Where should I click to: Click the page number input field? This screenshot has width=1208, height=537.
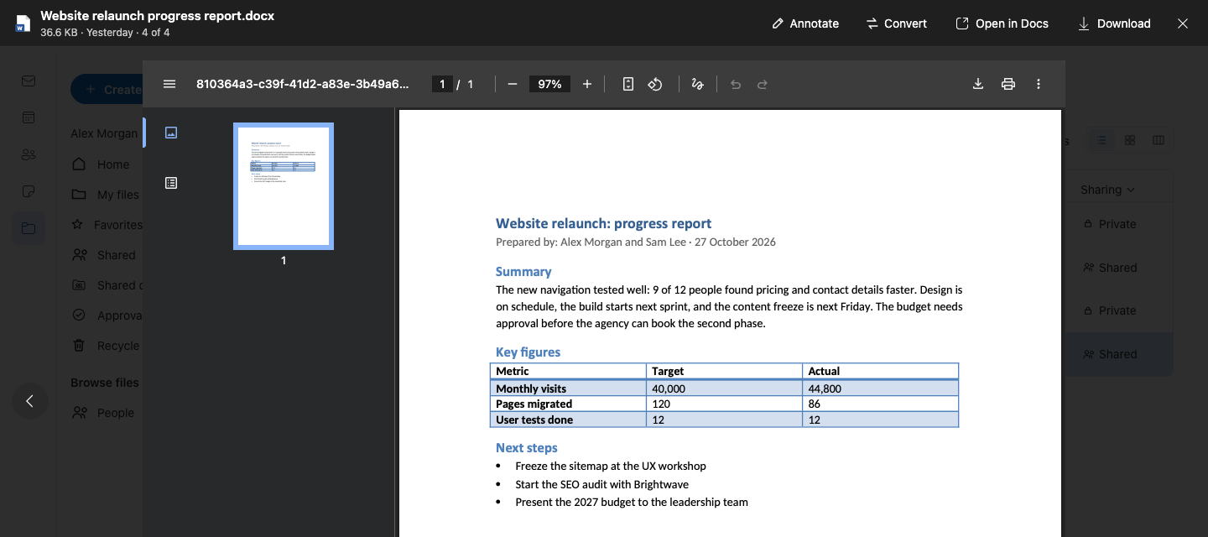[442, 84]
